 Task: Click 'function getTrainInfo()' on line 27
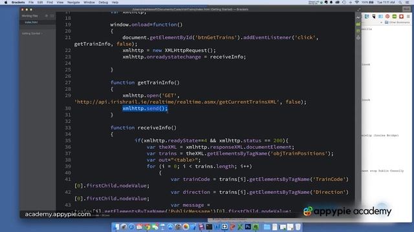tap(145, 82)
